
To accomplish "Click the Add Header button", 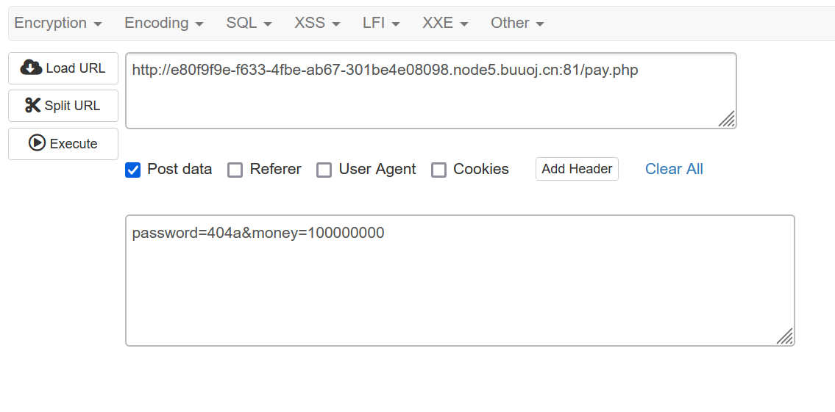I will point(577,169).
